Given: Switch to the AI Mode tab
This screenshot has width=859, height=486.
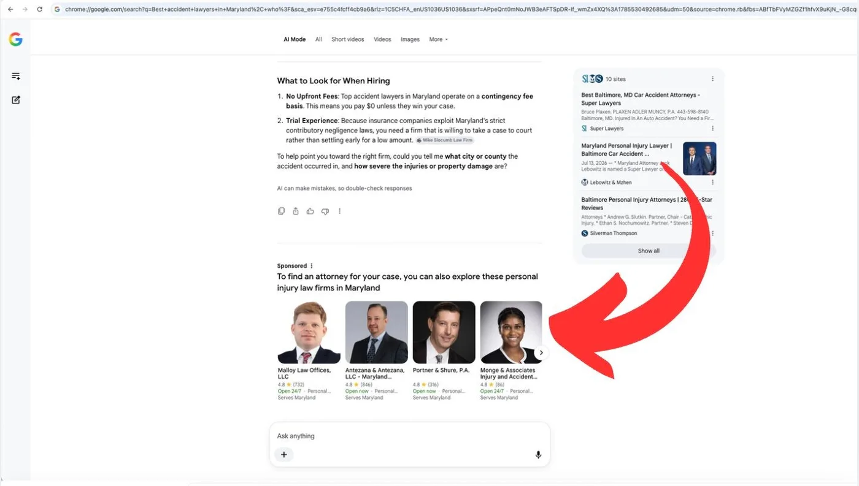Looking at the screenshot, I should (x=295, y=39).
